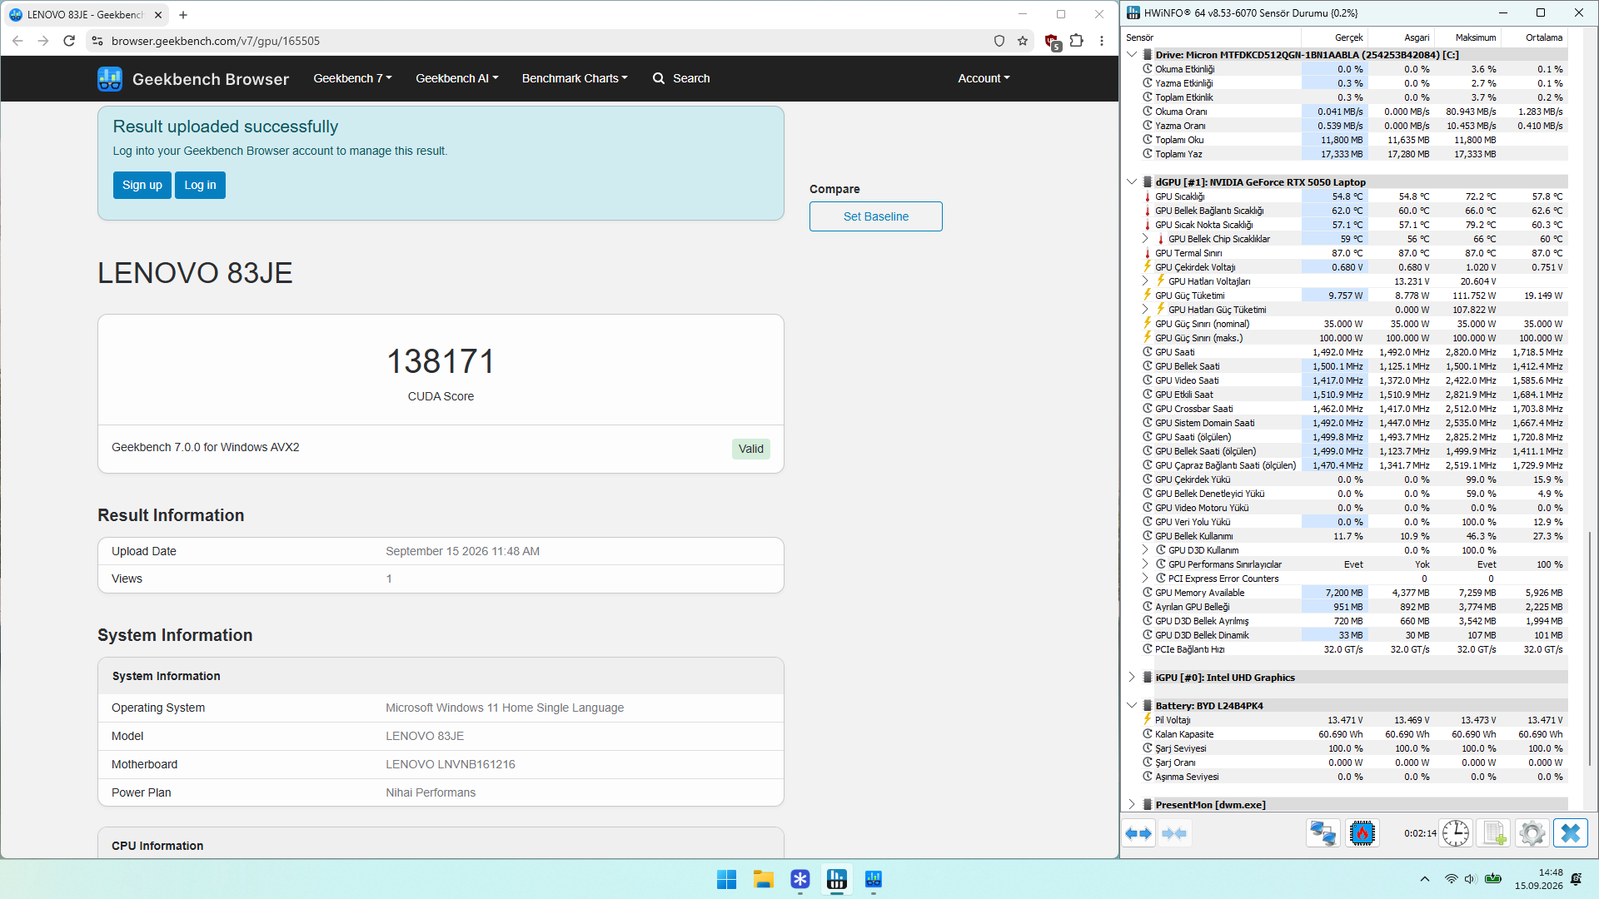Image resolution: width=1599 pixels, height=899 pixels.
Task: Click the Sign up button
Action: (142, 185)
